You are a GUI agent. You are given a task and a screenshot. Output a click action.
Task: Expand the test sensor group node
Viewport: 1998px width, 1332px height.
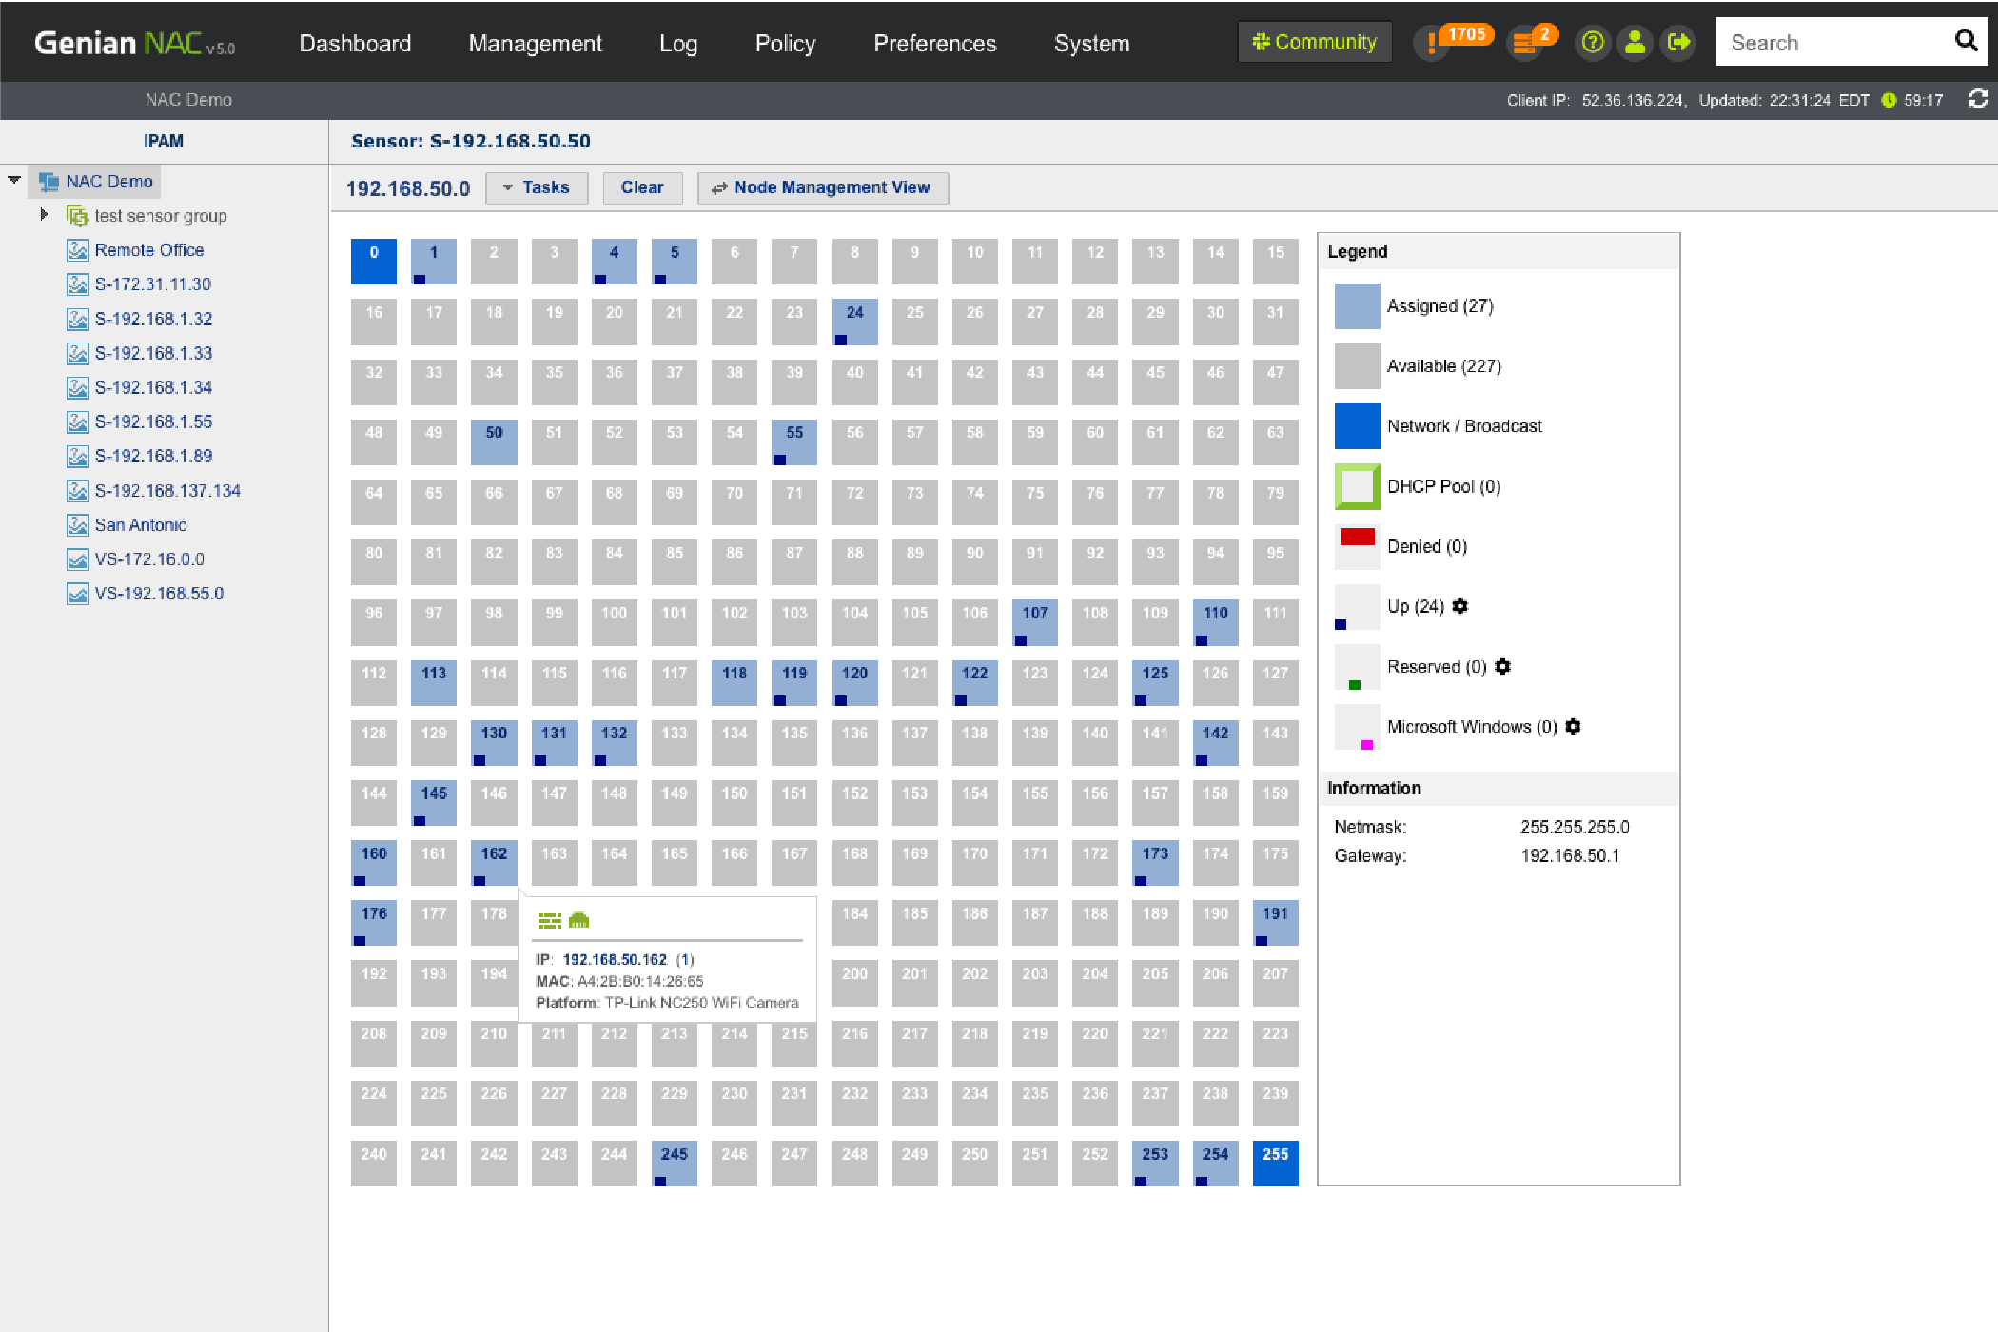pyautogui.click(x=44, y=215)
